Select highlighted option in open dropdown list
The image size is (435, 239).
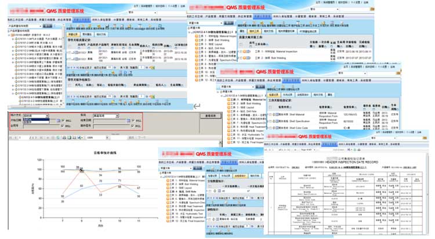[37, 120]
